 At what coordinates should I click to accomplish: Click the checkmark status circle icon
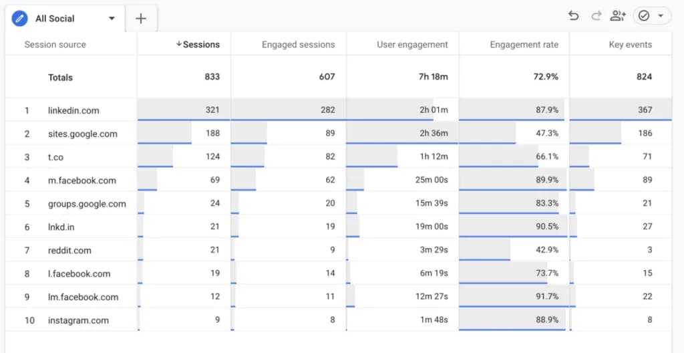coord(644,16)
